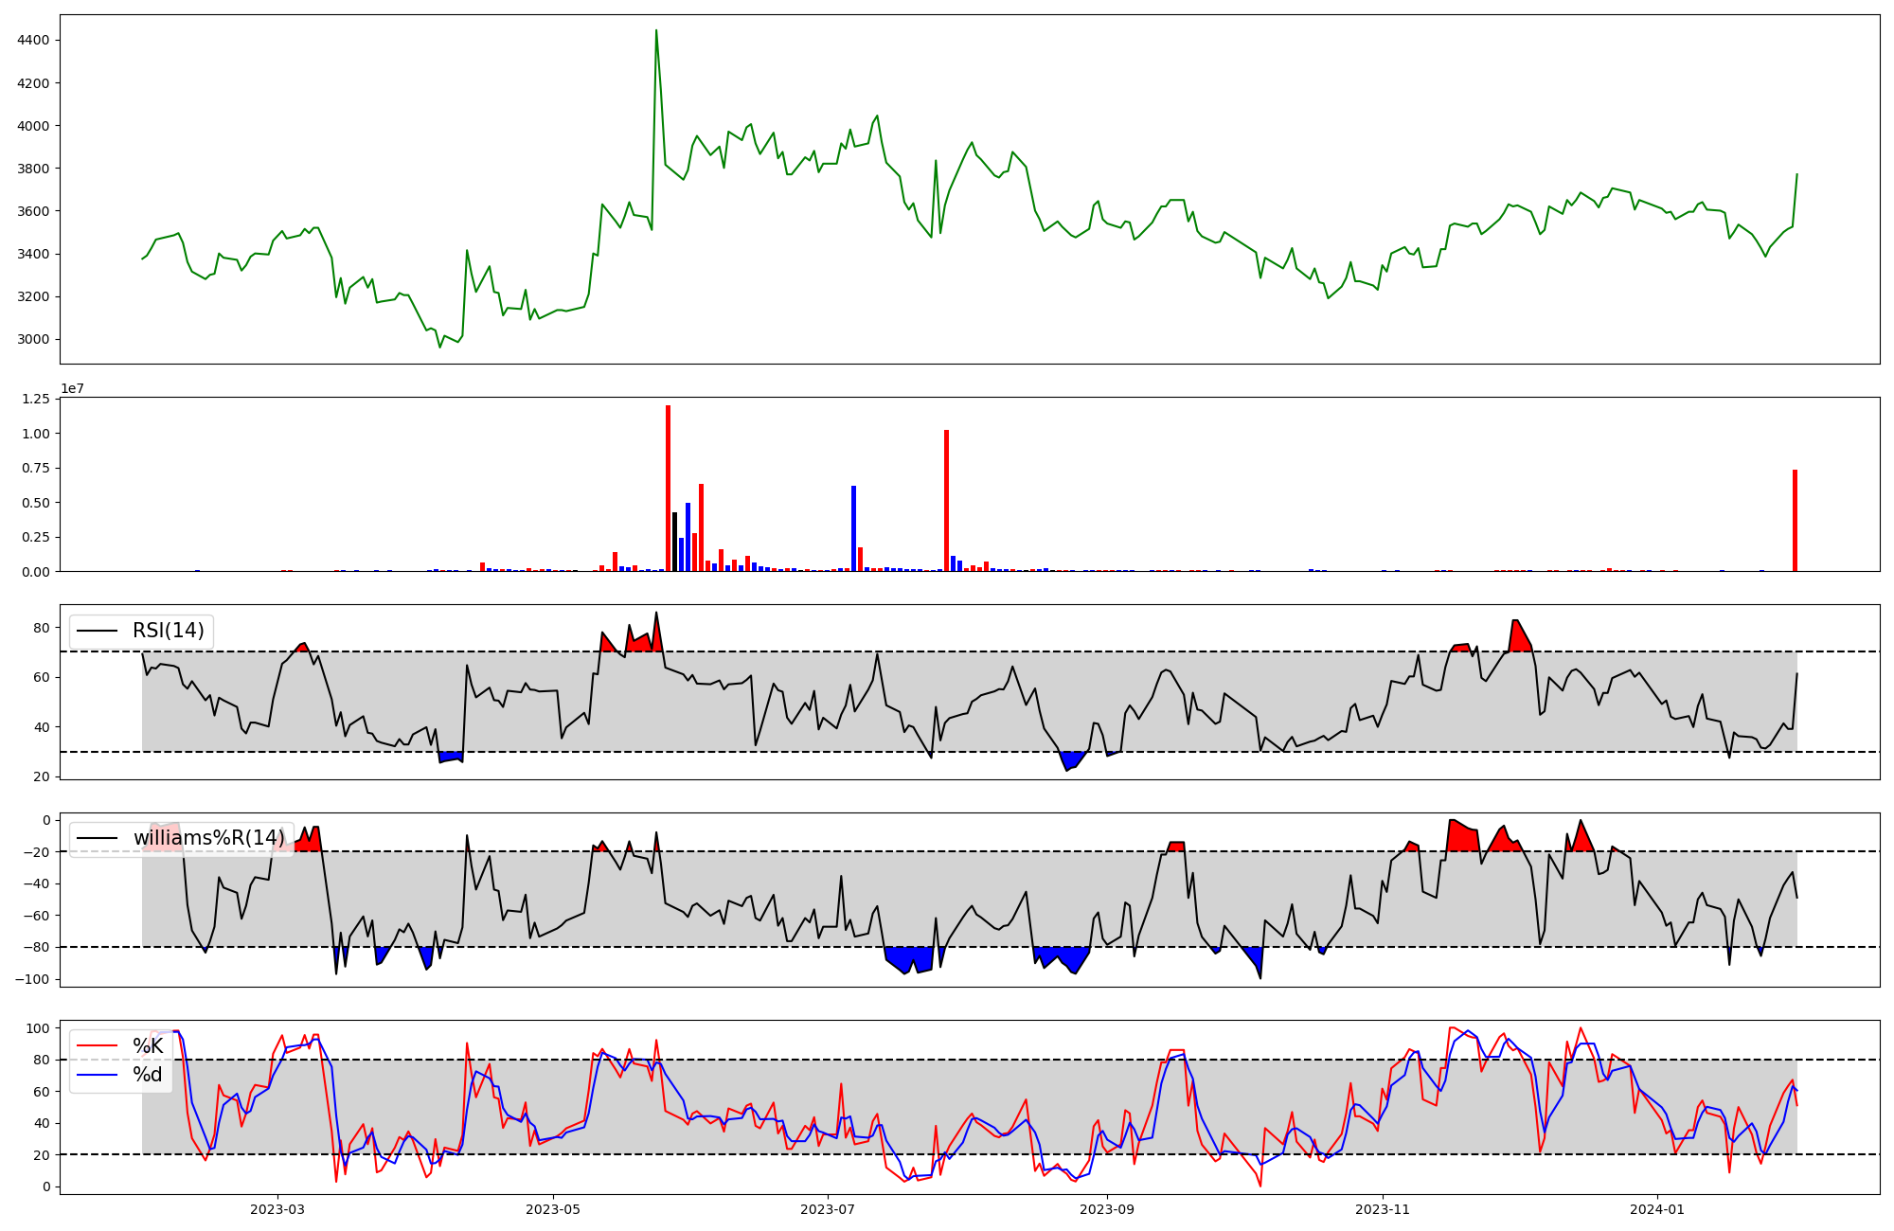The height and width of the screenshot is (1231, 1894).
Task: Click the 2023-07 x-axis date label
Action: pyautogui.click(x=829, y=1209)
